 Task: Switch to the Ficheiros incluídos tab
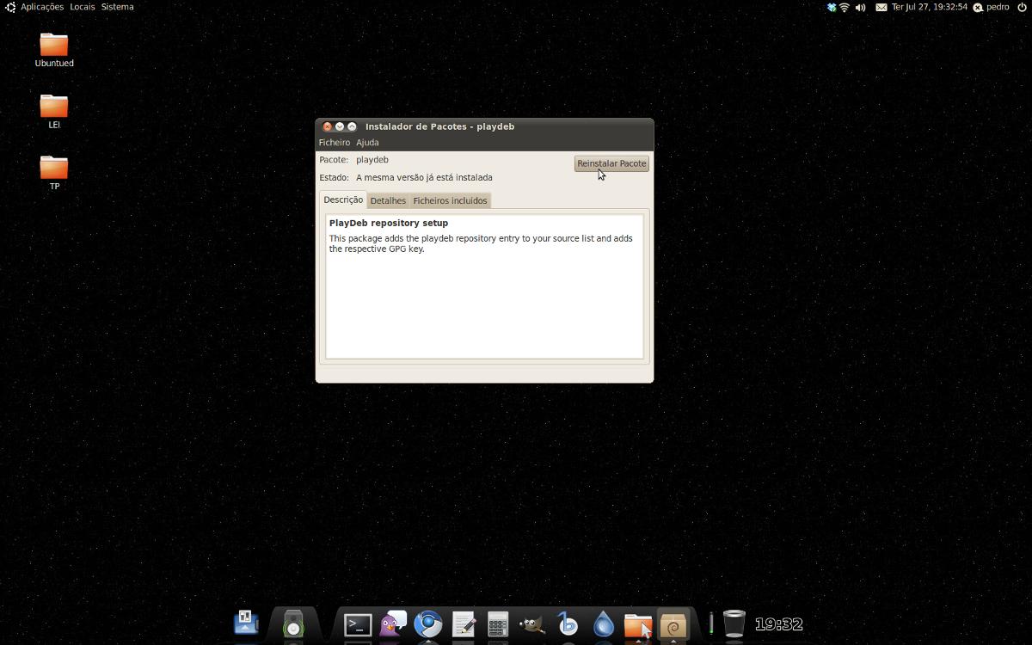coord(450,200)
